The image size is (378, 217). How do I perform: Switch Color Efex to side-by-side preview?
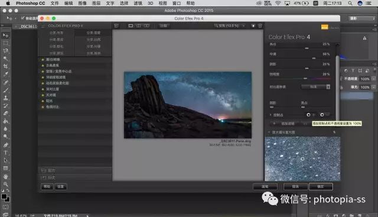click(146, 25)
